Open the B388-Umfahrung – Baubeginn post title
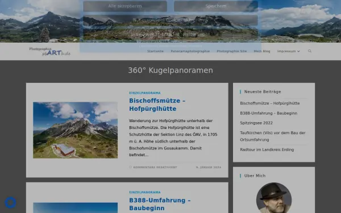Screen dimensions: 341x213 (x=160, y=204)
